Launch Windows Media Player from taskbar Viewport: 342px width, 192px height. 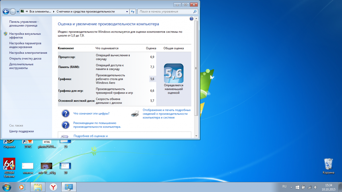point(22,187)
